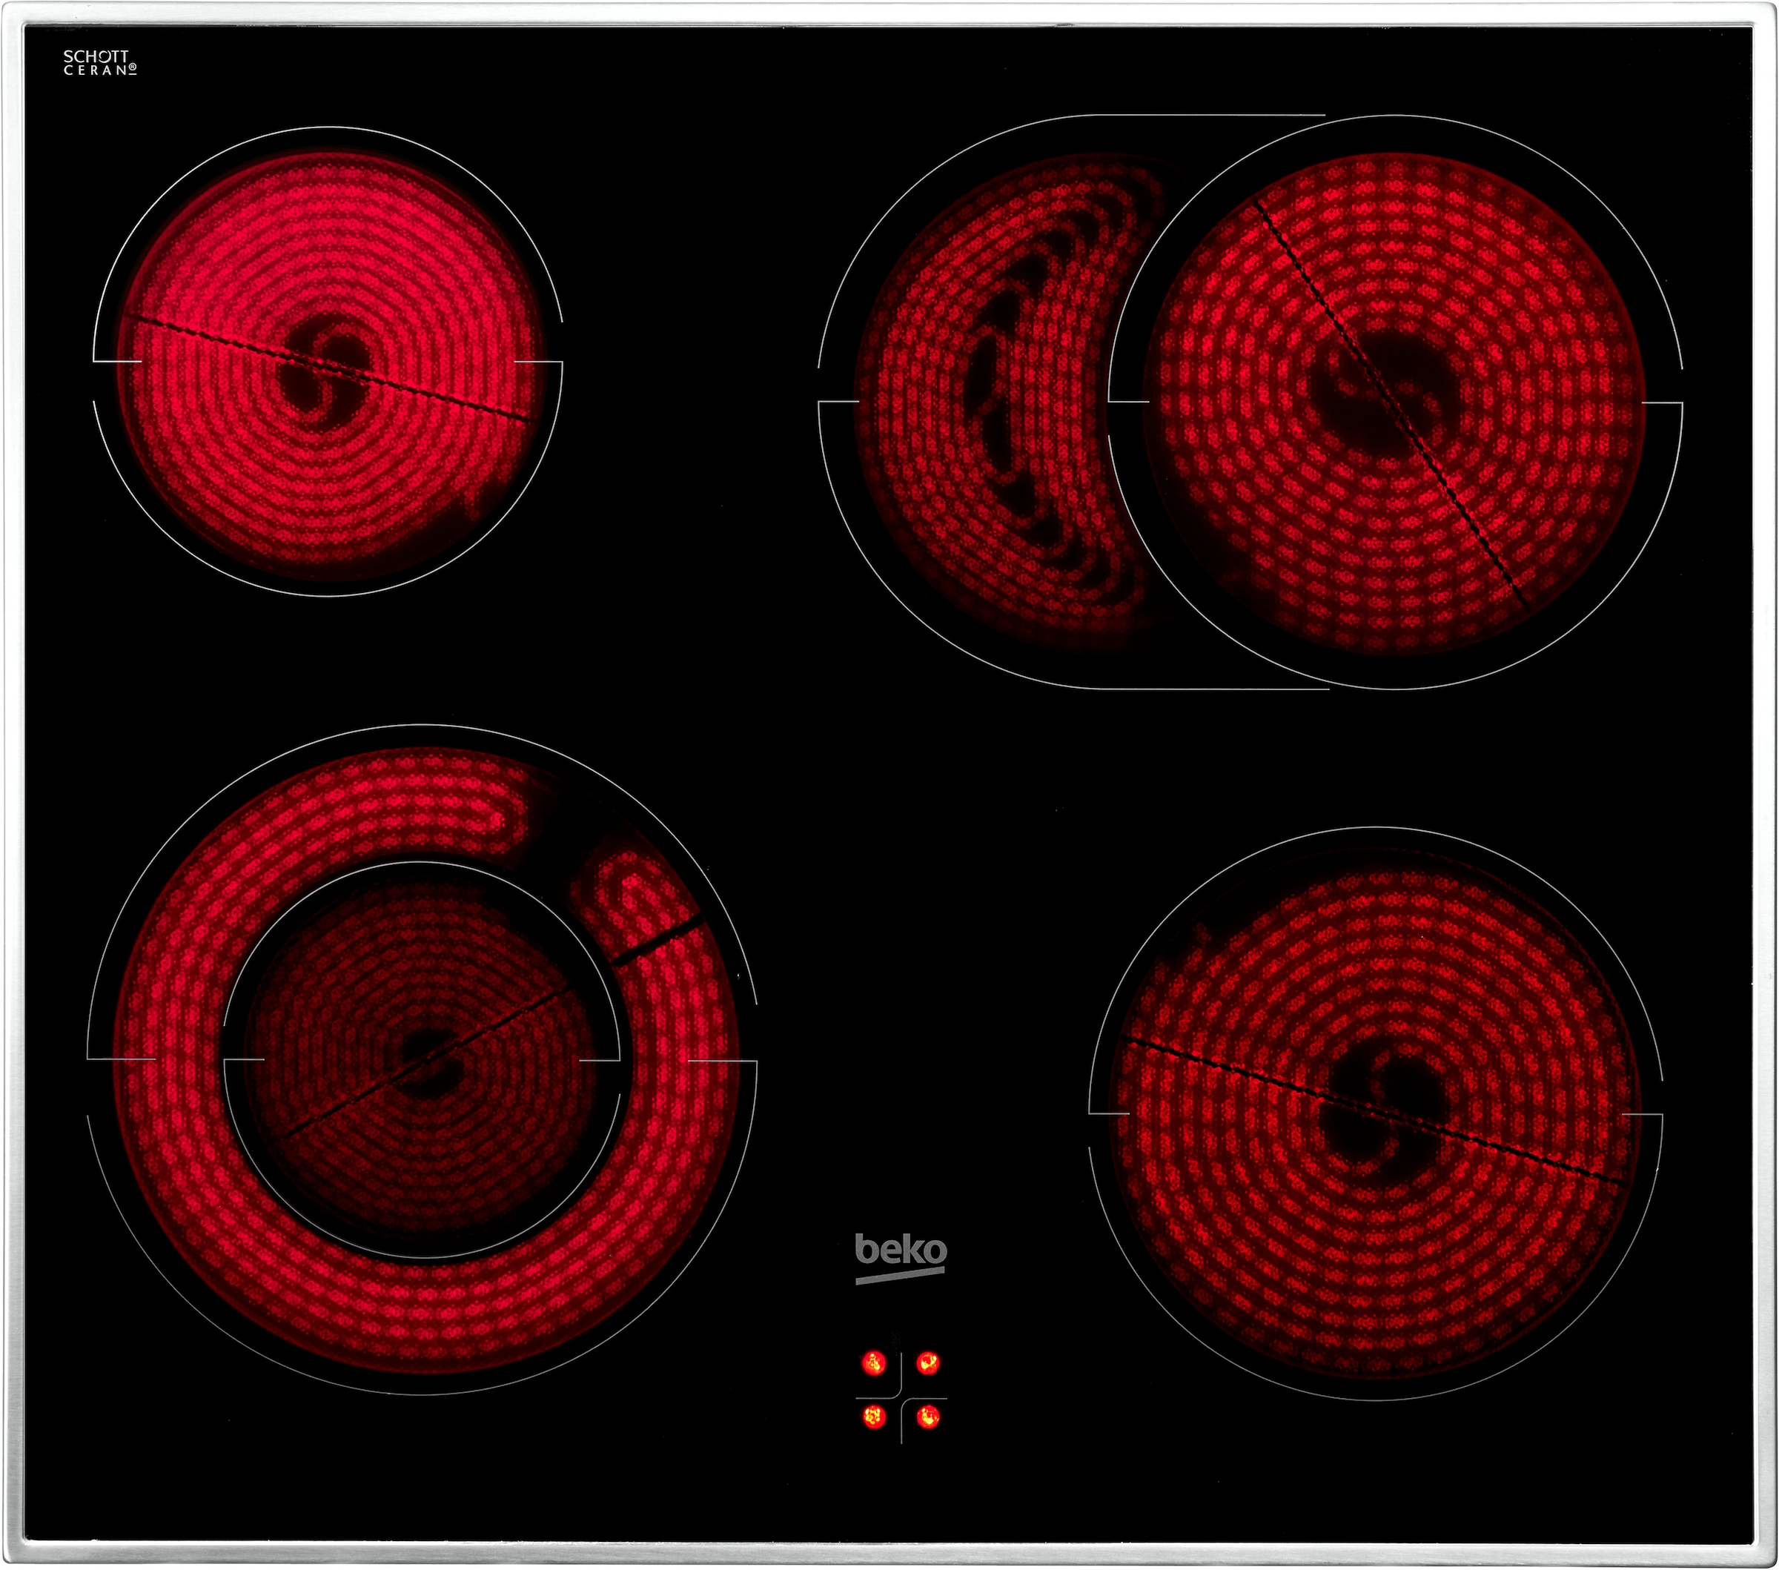The width and height of the screenshot is (1779, 1570).
Task: Select the front-right round cooking zone
Action: tap(1376, 1113)
